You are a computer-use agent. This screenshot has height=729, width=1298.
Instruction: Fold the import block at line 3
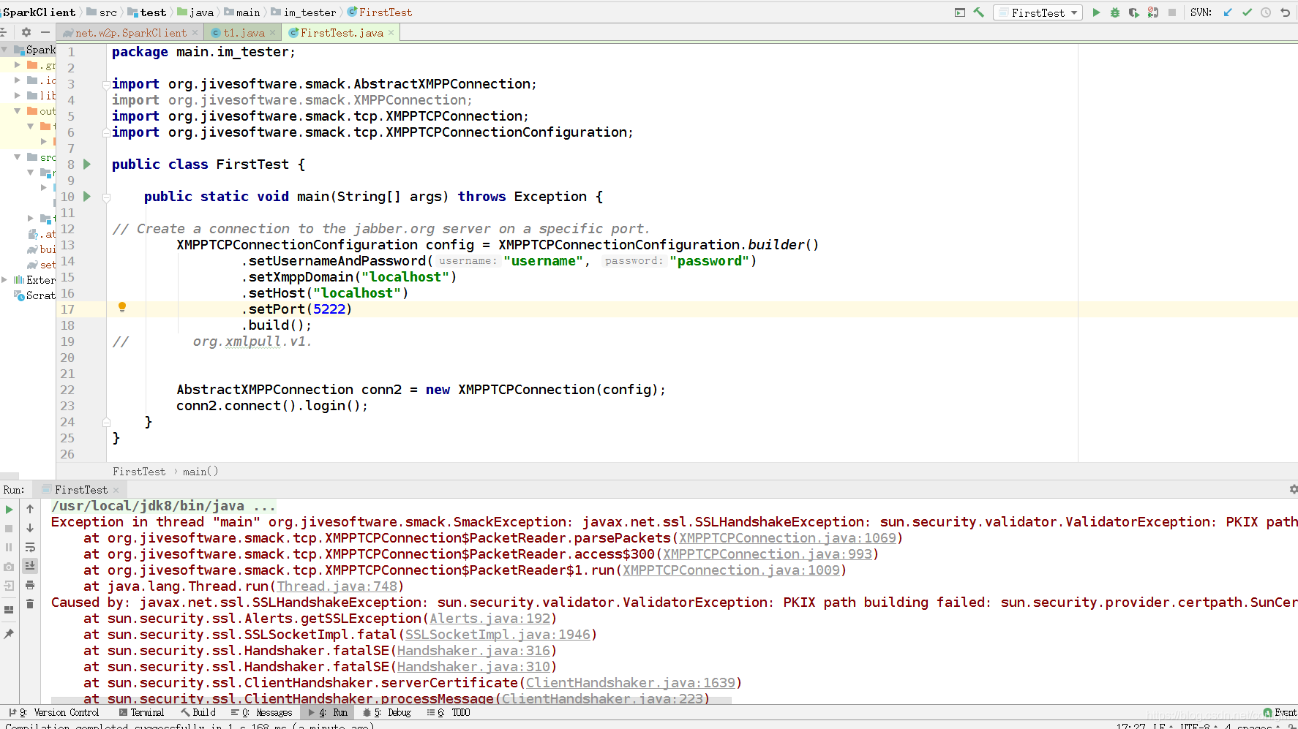[106, 84]
